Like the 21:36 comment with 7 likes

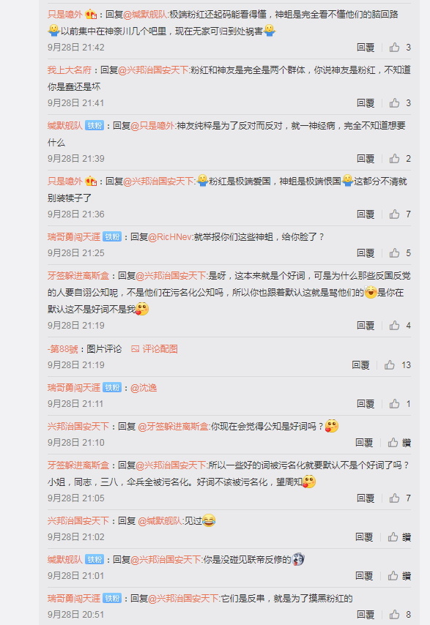click(x=395, y=214)
